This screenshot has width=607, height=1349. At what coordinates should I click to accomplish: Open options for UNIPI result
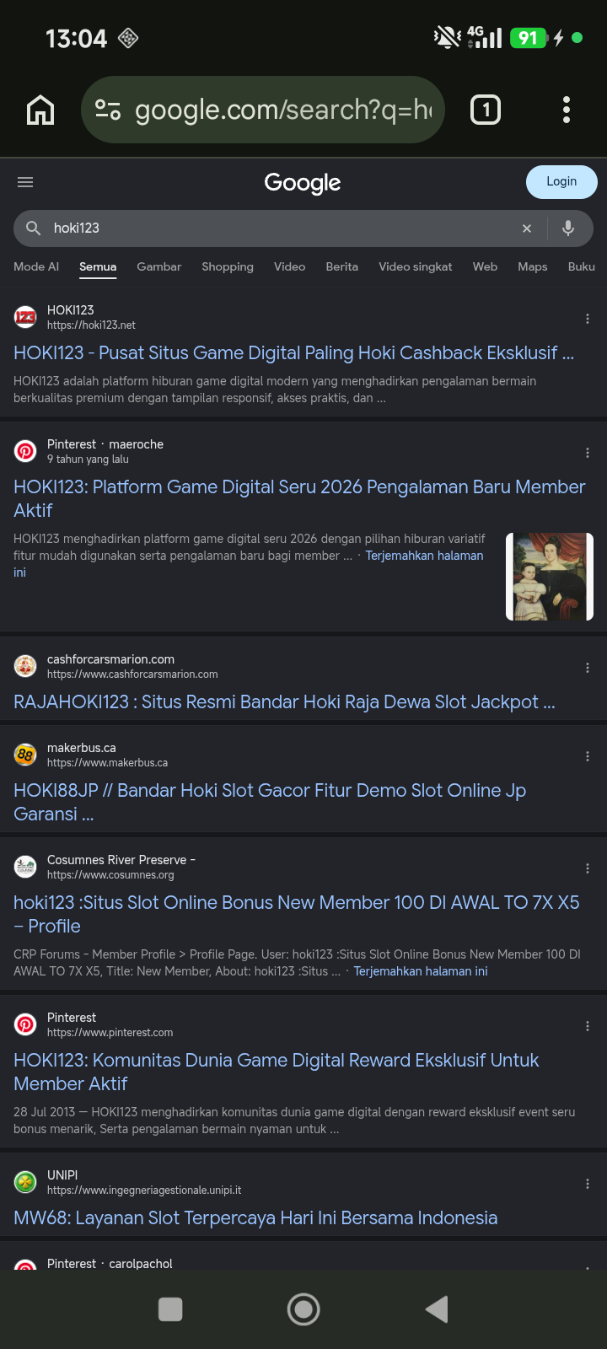pos(588,1184)
